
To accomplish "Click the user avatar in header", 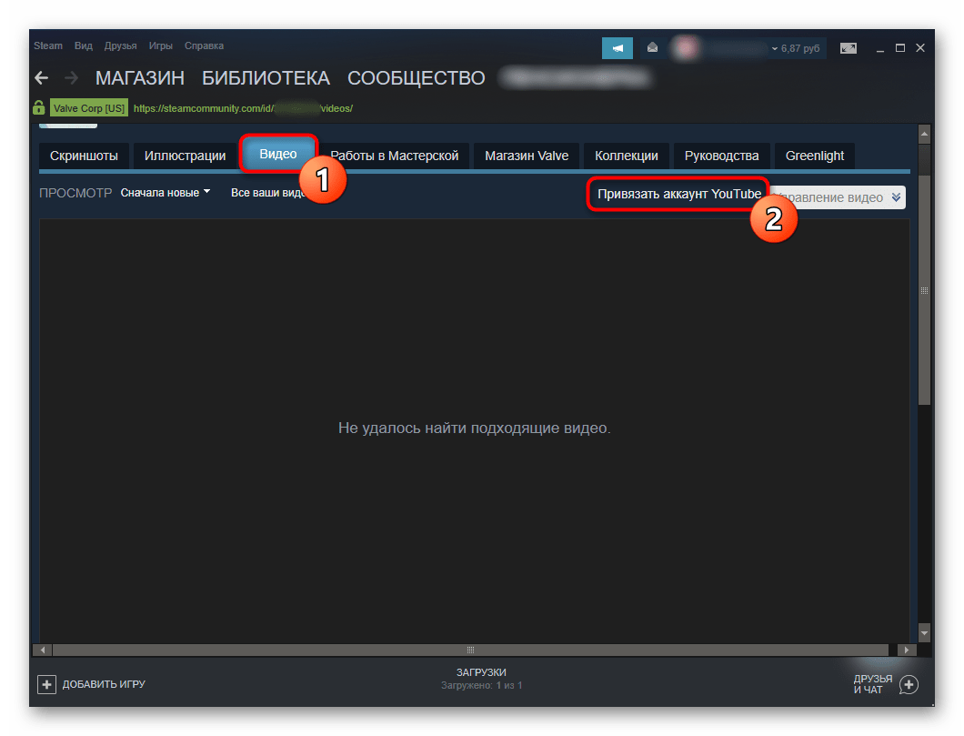I will pos(684,47).
